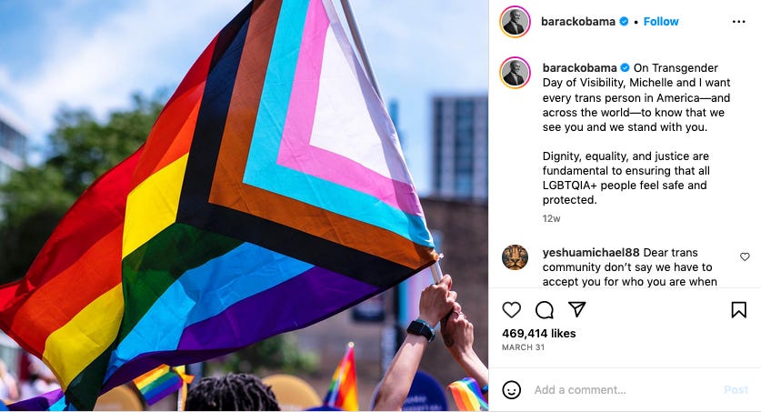View the 469,414 likes list
Viewport: 761px width, 412px height.
[539, 334]
